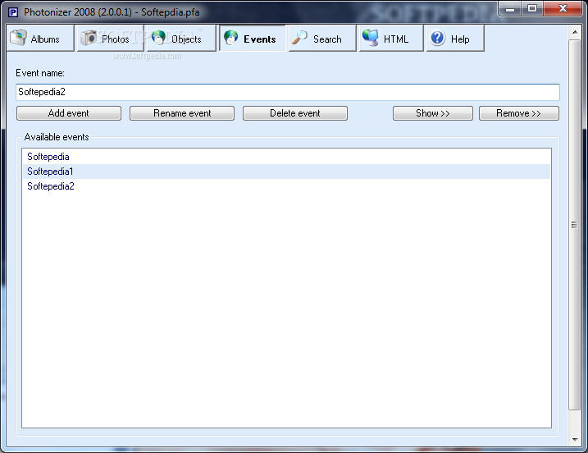
Task: Close the Photonizer window
Action: click(x=563, y=8)
